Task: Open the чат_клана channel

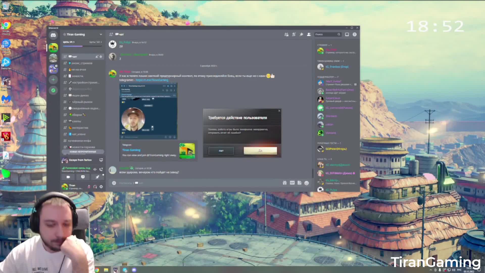Action: 83,134
